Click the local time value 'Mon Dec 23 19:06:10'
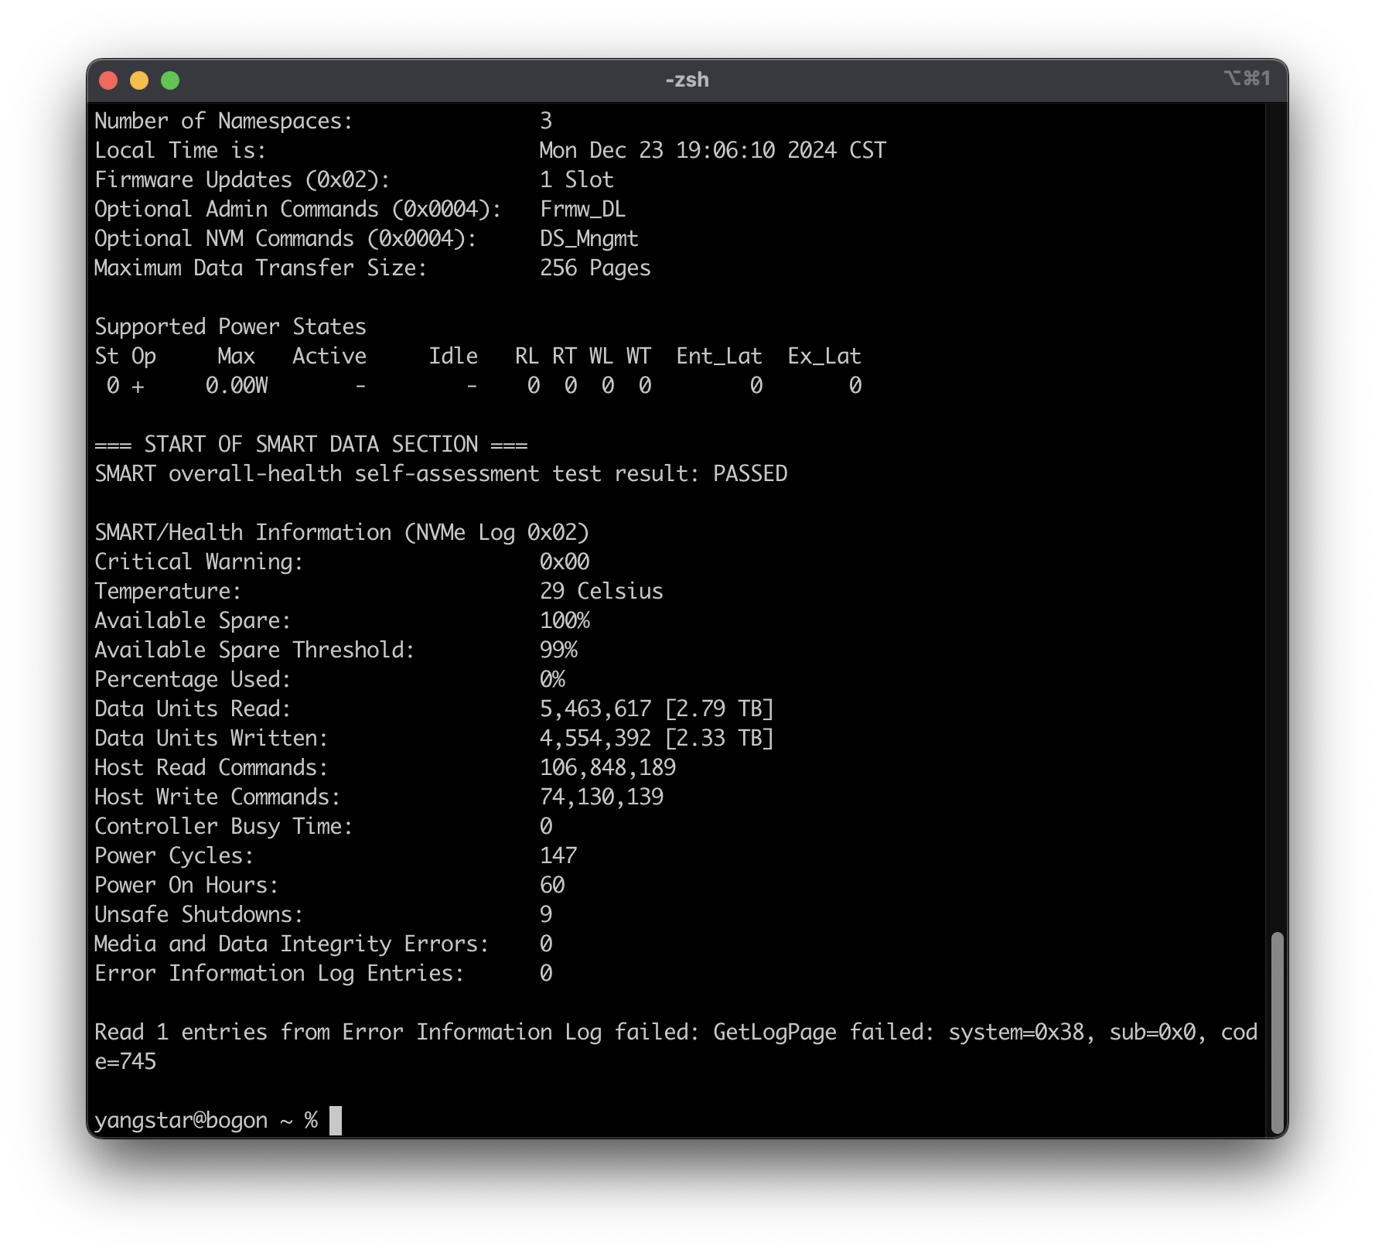 pos(657,150)
